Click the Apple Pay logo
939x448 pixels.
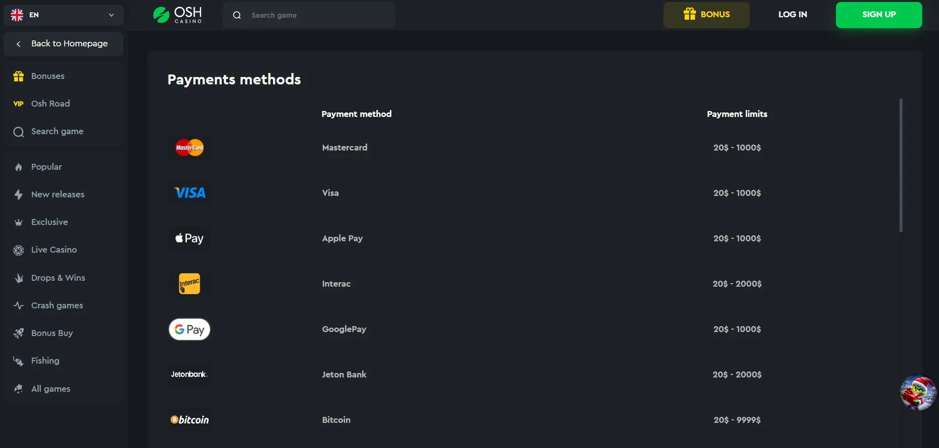[x=190, y=238]
